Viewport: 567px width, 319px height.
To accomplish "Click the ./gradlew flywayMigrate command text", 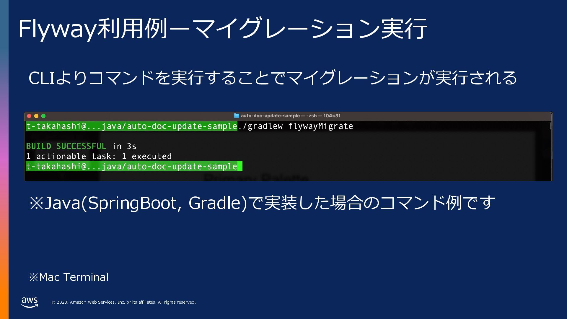I will 296,126.
